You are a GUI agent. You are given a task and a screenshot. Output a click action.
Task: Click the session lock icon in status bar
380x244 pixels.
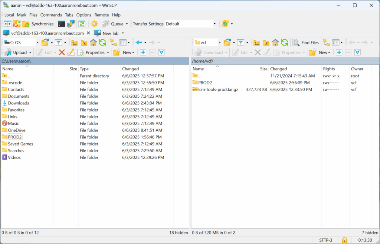point(344,240)
